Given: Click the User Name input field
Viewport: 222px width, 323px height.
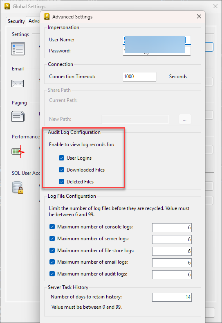Looking at the screenshot, I should [157, 41].
